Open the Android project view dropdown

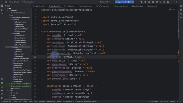point(8,6)
